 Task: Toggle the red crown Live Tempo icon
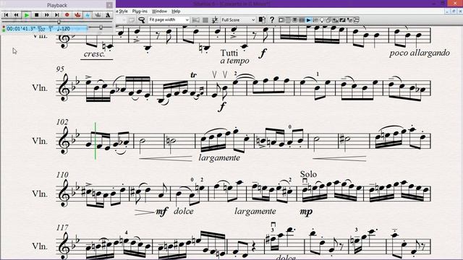click(x=77, y=14)
